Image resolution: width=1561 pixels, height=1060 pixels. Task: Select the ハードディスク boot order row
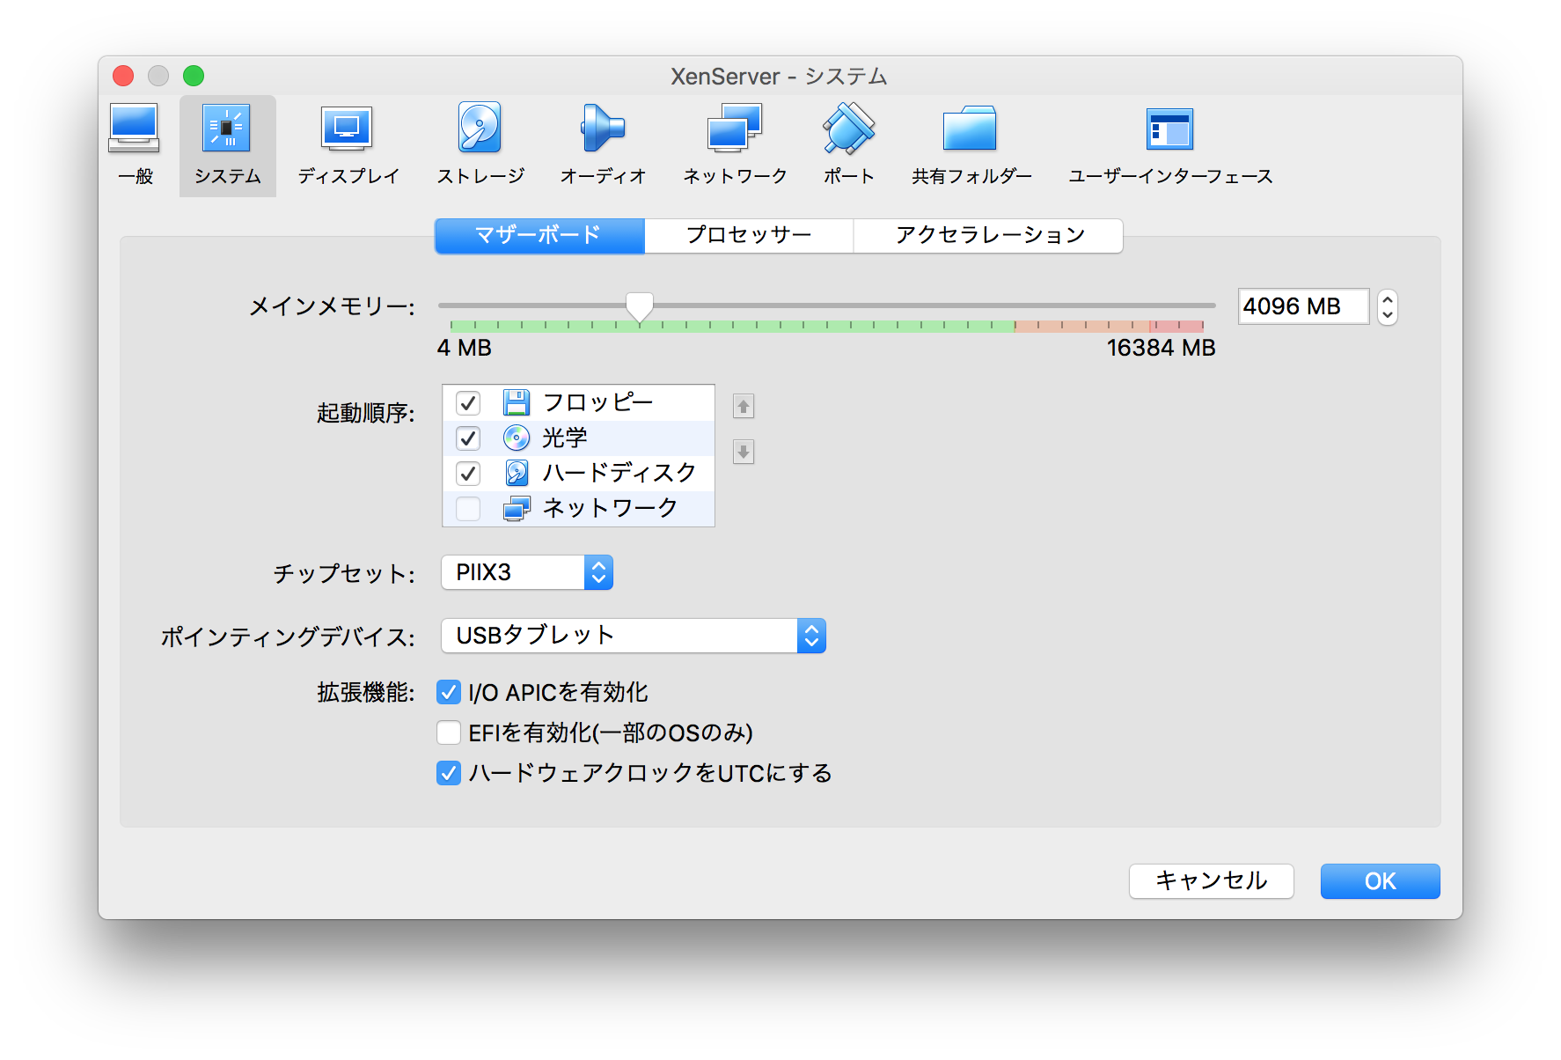pyautogui.click(x=578, y=474)
